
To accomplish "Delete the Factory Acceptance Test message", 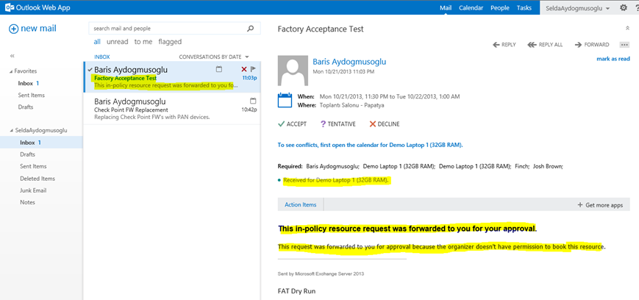I will 244,69.
